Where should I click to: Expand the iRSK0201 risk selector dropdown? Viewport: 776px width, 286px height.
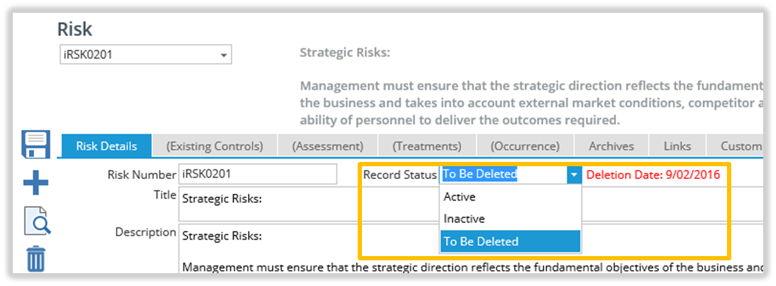click(x=224, y=55)
